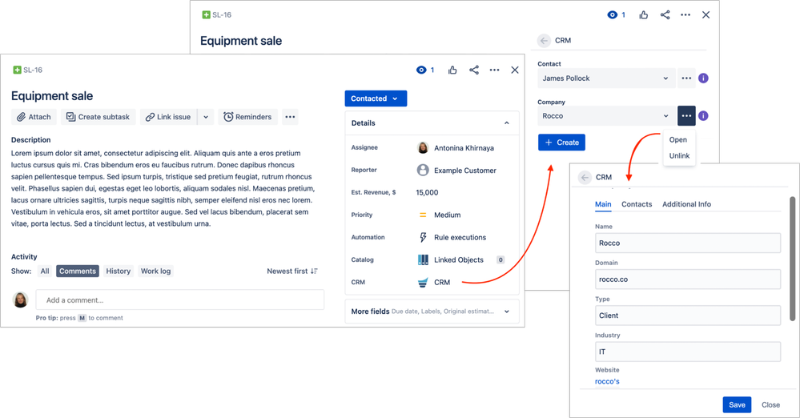Click the Example Customer reporter avatar icon

point(423,170)
